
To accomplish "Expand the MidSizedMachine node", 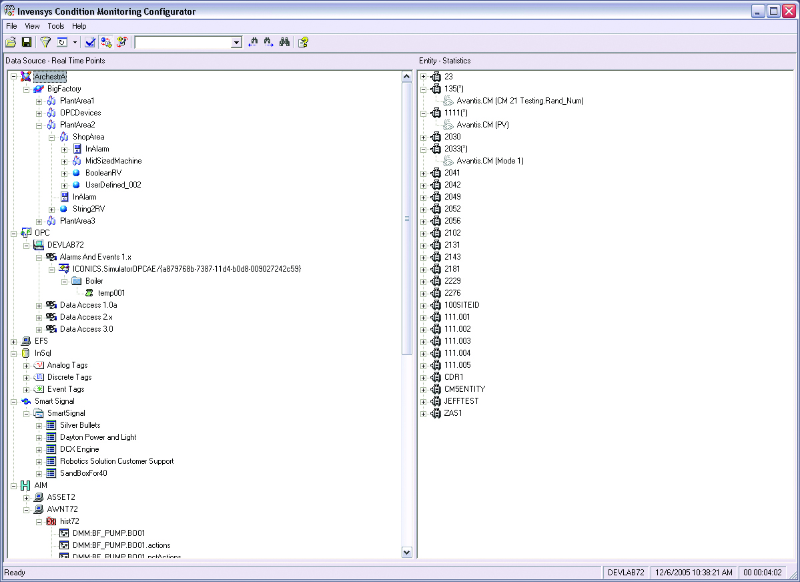I will (64, 162).
